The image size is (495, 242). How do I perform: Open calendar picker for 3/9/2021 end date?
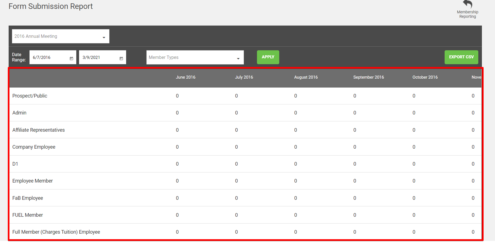click(x=121, y=58)
